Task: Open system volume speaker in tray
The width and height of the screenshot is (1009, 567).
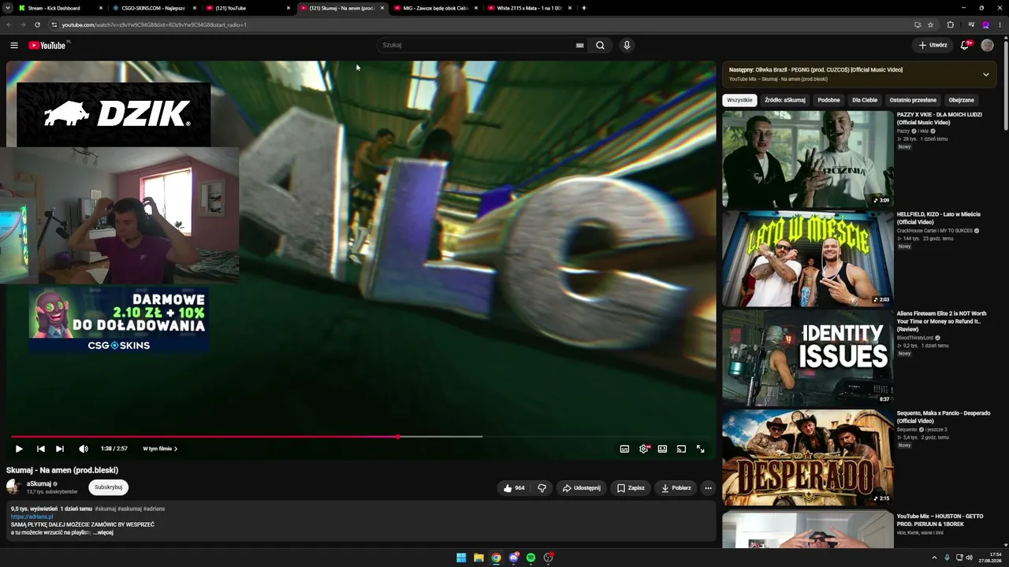Action: (970, 558)
